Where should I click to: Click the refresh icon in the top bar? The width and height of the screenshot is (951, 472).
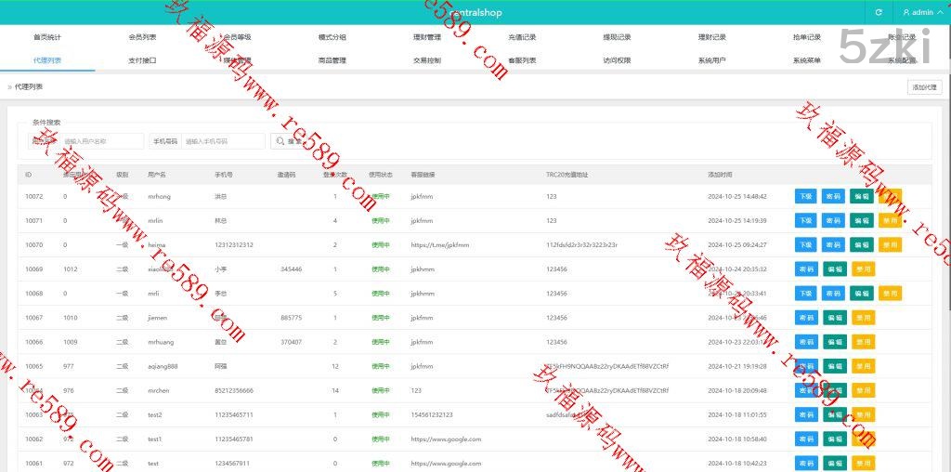pyautogui.click(x=879, y=12)
